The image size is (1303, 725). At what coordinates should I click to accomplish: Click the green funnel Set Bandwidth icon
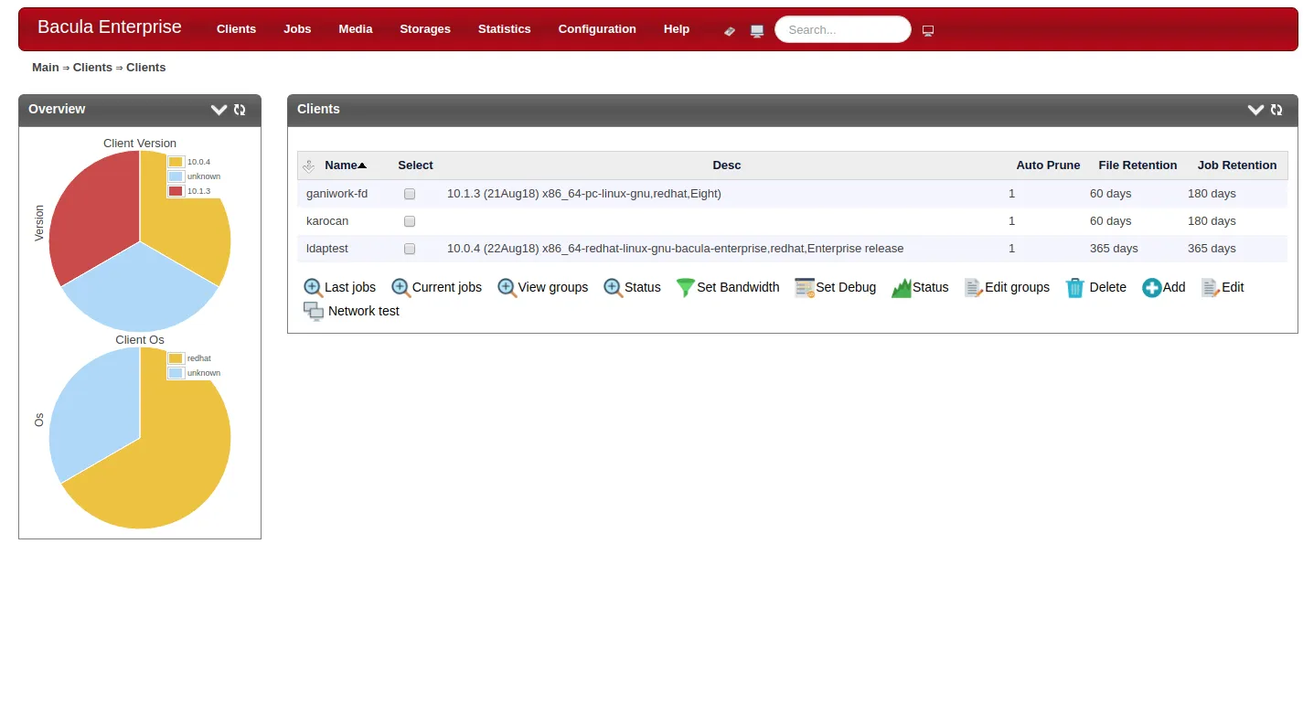click(686, 288)
